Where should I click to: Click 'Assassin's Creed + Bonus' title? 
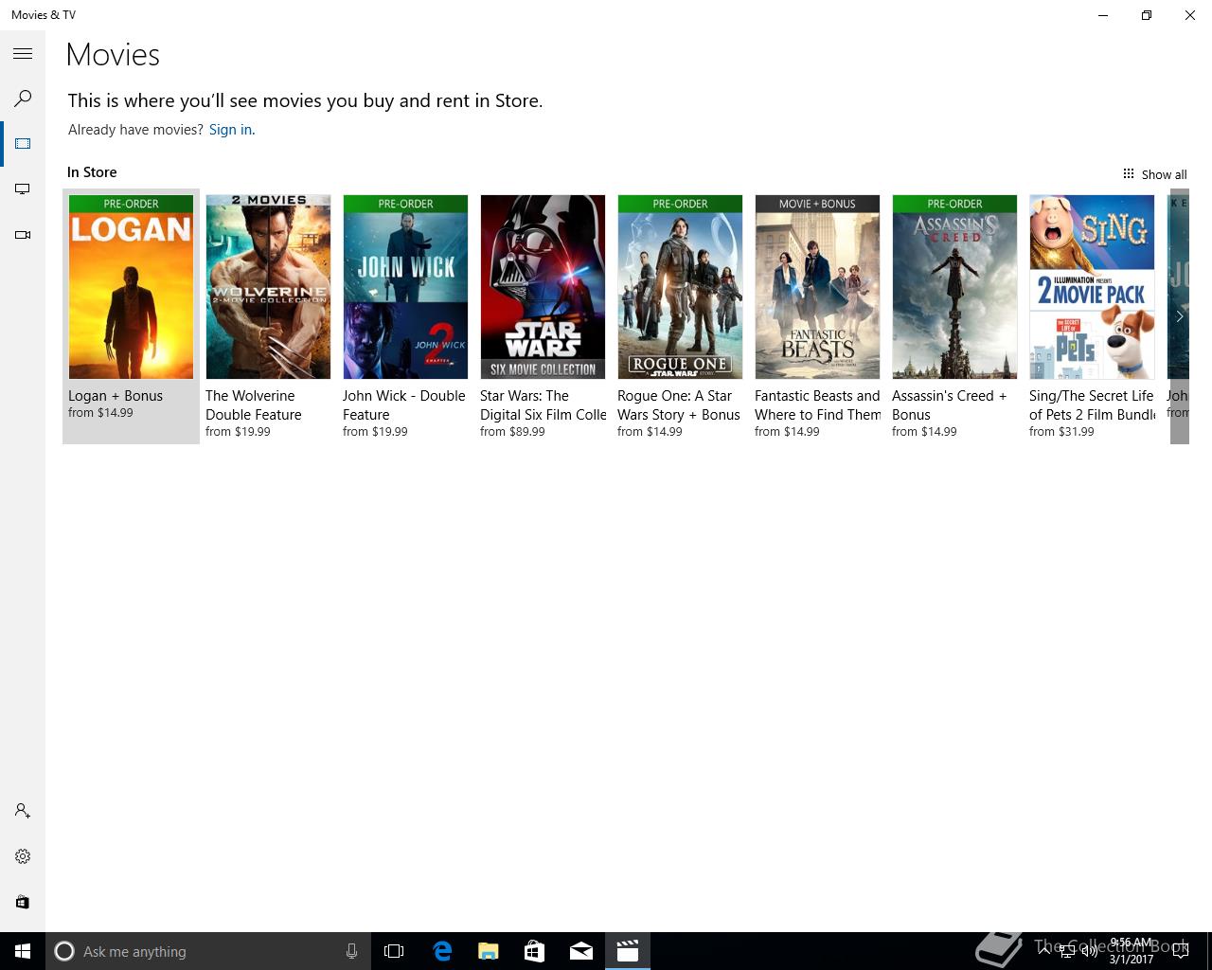pos(950,405)
